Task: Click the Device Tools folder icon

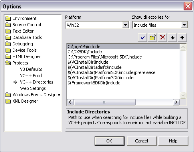Action: click(x=8, y=50)
